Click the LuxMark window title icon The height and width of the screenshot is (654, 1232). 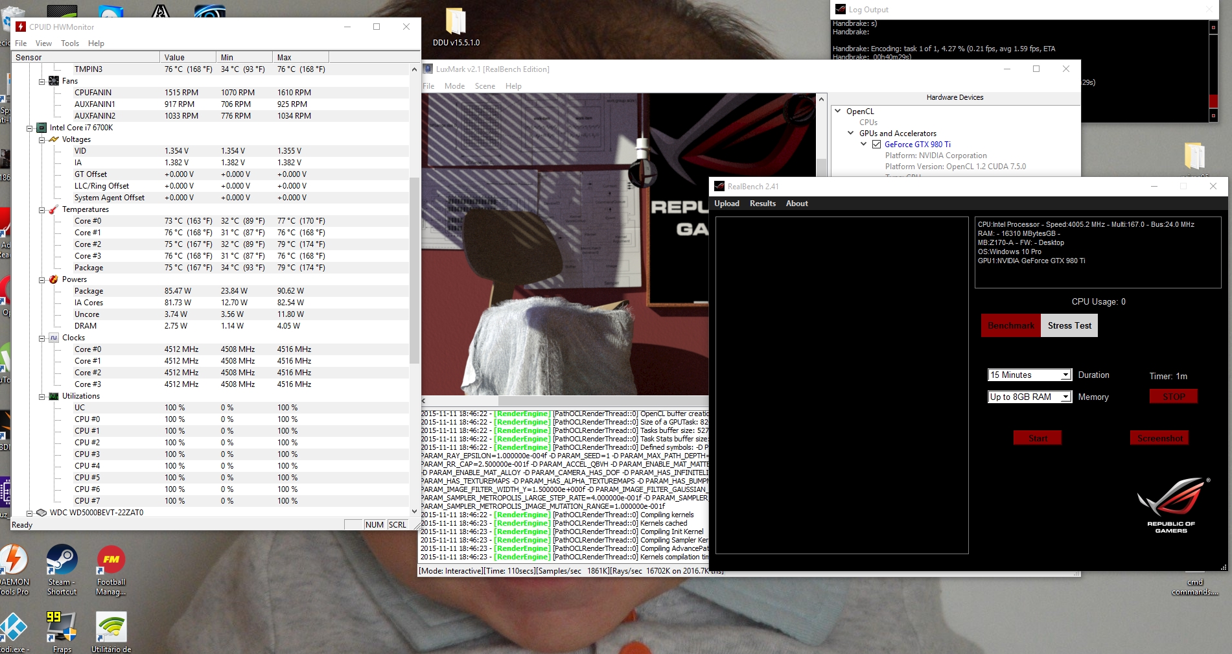click(x=428, y=69)
